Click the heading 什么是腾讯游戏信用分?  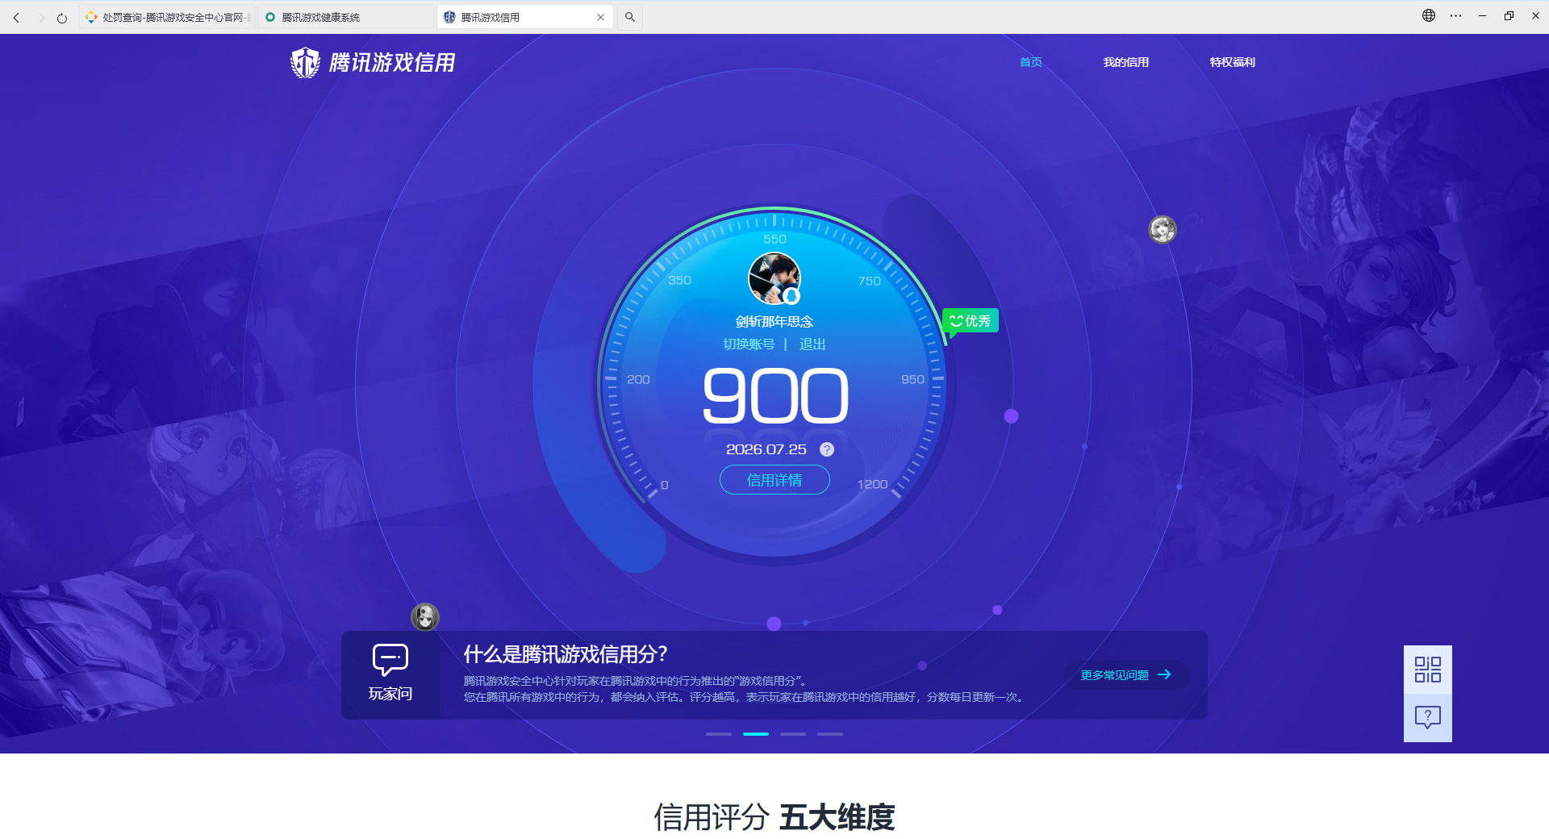[x=566, y=654]
